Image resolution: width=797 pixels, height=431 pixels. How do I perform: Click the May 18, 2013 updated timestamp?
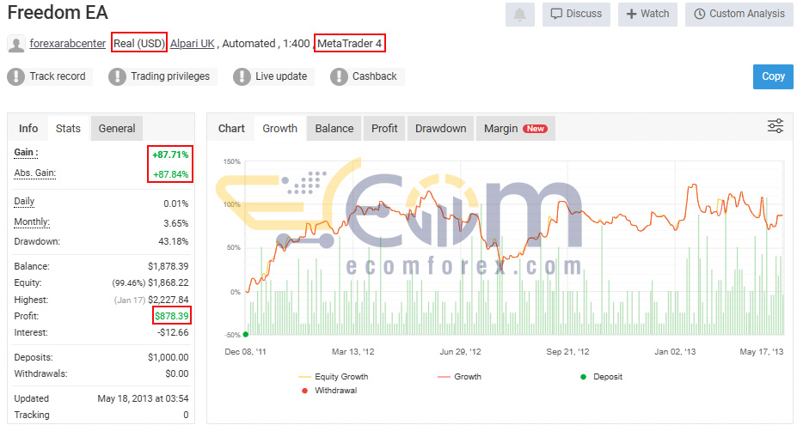point(143,398)
